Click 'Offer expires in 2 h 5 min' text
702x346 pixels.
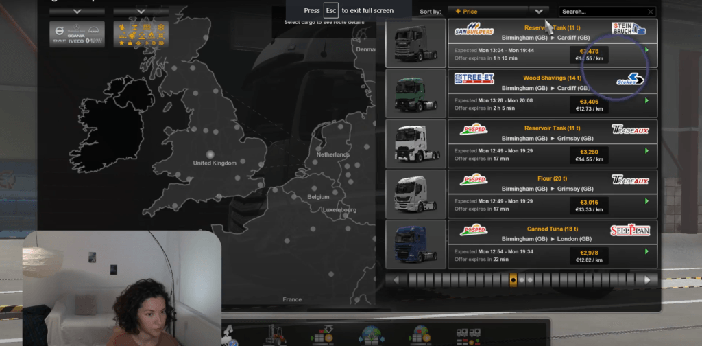[x=485, y=108]
